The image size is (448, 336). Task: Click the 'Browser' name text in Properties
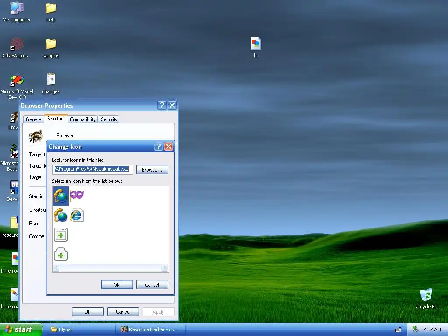(65, 136)
